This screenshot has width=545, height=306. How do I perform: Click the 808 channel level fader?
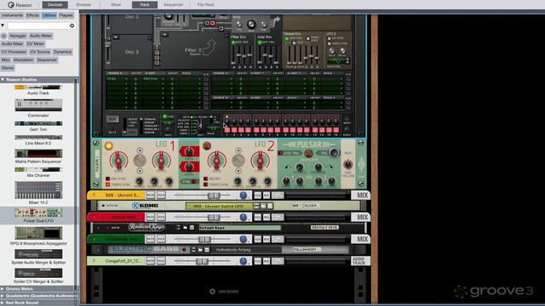click(x=214, y=195)
